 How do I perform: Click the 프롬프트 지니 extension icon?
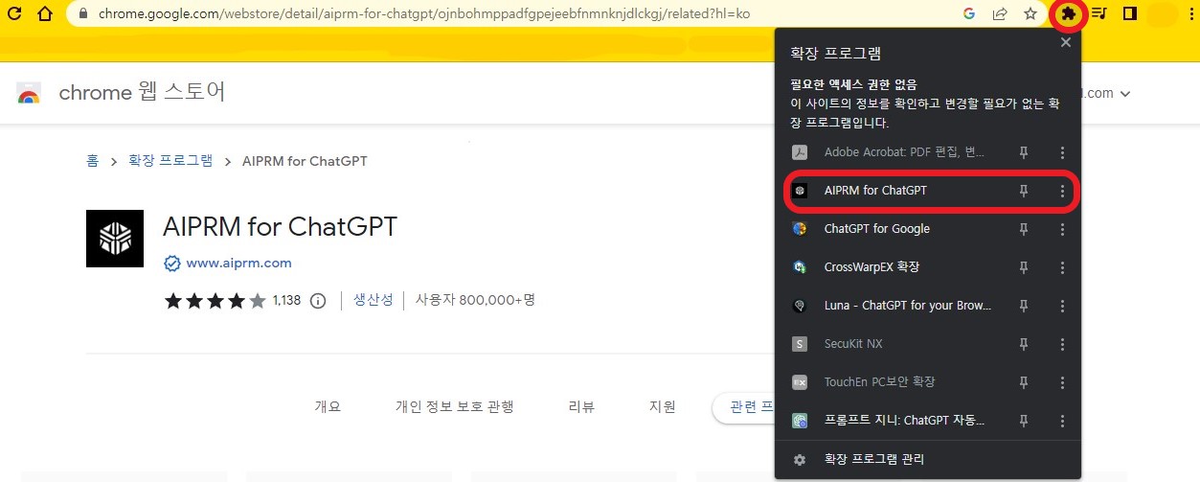800,421
